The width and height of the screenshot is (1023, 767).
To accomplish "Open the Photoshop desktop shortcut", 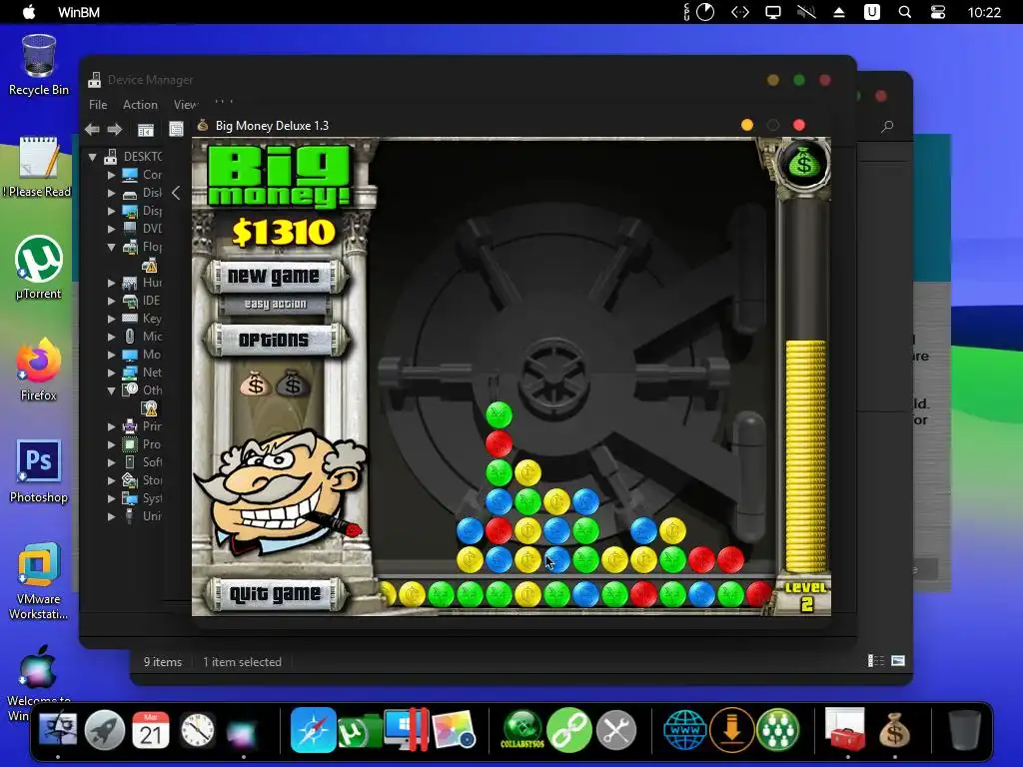I will coord(39,471).
